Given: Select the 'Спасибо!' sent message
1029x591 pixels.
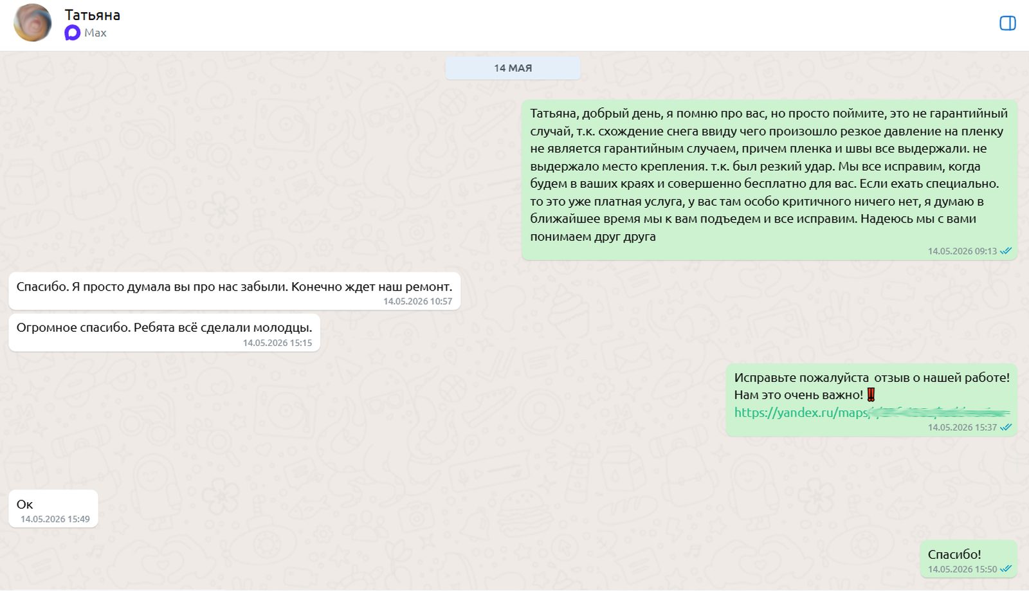Looking at the screenshot, I should (x=969, y=558).
